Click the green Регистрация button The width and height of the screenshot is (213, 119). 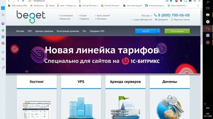[x=177, y=31]
